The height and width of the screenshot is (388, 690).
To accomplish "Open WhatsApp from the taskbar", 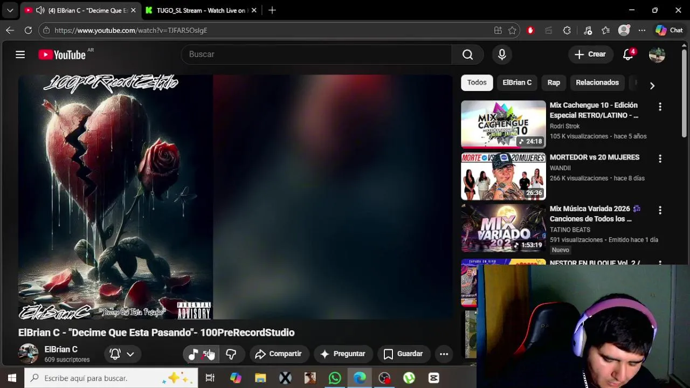I will [x=335, y=378].
